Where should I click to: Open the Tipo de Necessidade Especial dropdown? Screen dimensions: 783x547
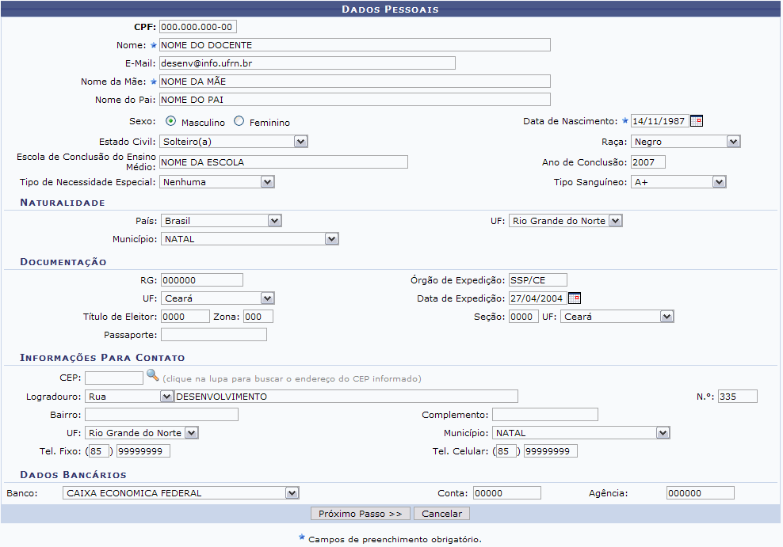267,182
